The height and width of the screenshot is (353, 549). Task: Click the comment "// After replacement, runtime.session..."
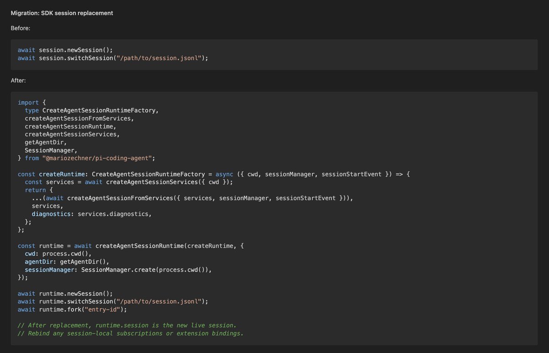[127, 325]
